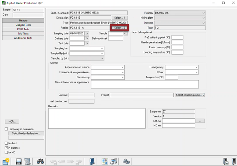Open the Sampled by (ext.) dropdown

tap(87, 53)
